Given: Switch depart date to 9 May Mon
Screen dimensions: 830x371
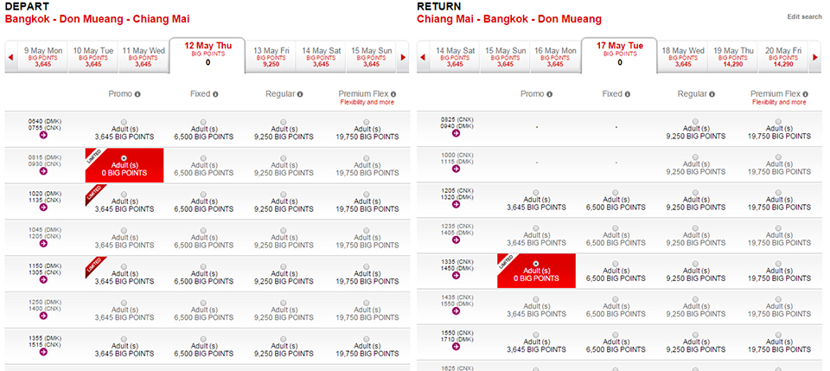Looking at the screenshot, I should pos(43,57).
